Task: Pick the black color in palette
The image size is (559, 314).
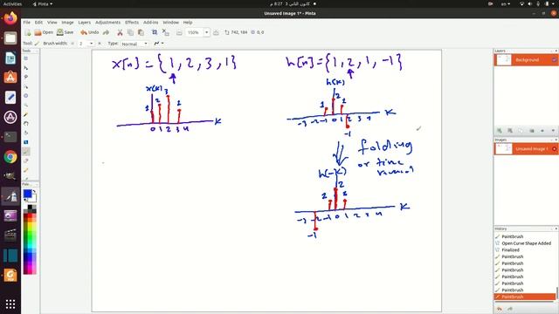Action: point(30,208)
